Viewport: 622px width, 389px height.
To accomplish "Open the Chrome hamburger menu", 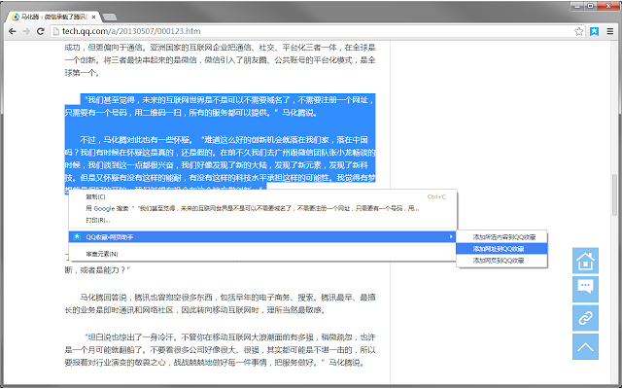I will coord(610,31).
